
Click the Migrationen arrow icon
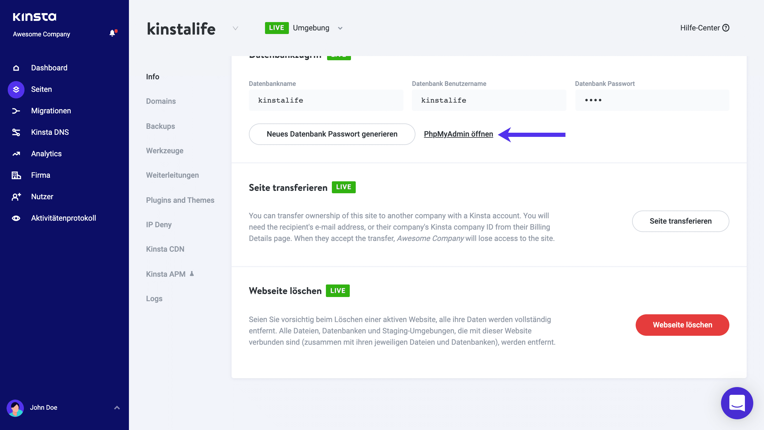click(x=16, y=111)
